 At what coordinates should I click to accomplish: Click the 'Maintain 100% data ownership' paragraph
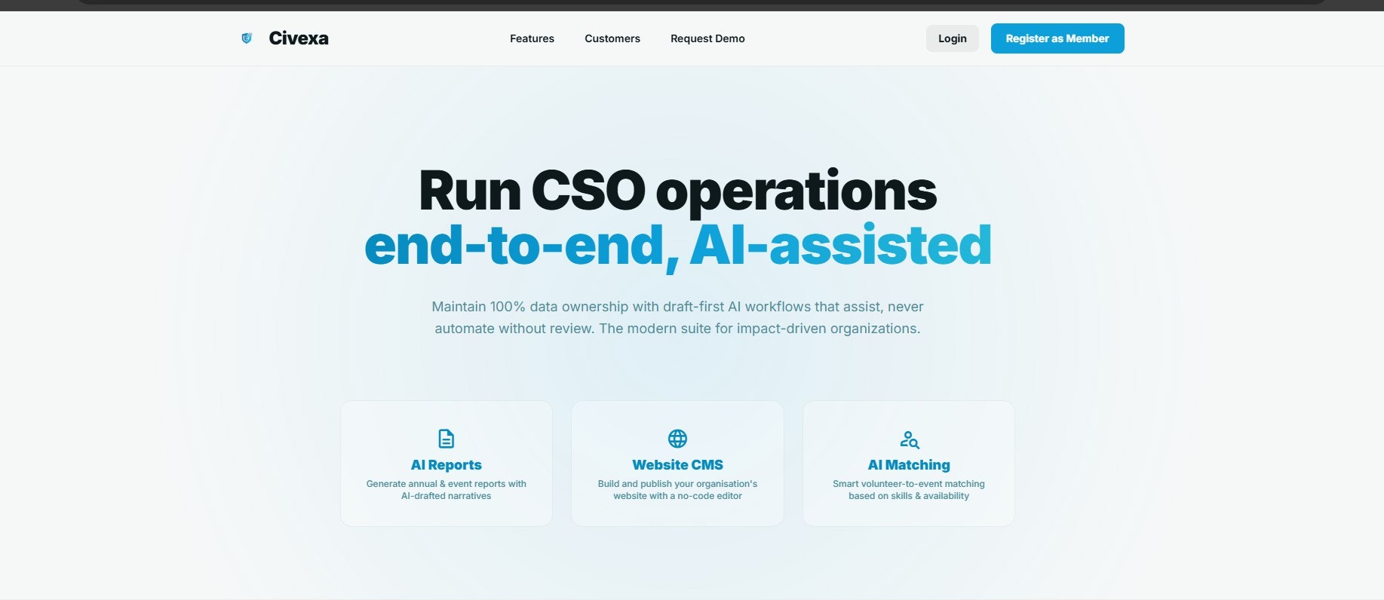[677, 317]
